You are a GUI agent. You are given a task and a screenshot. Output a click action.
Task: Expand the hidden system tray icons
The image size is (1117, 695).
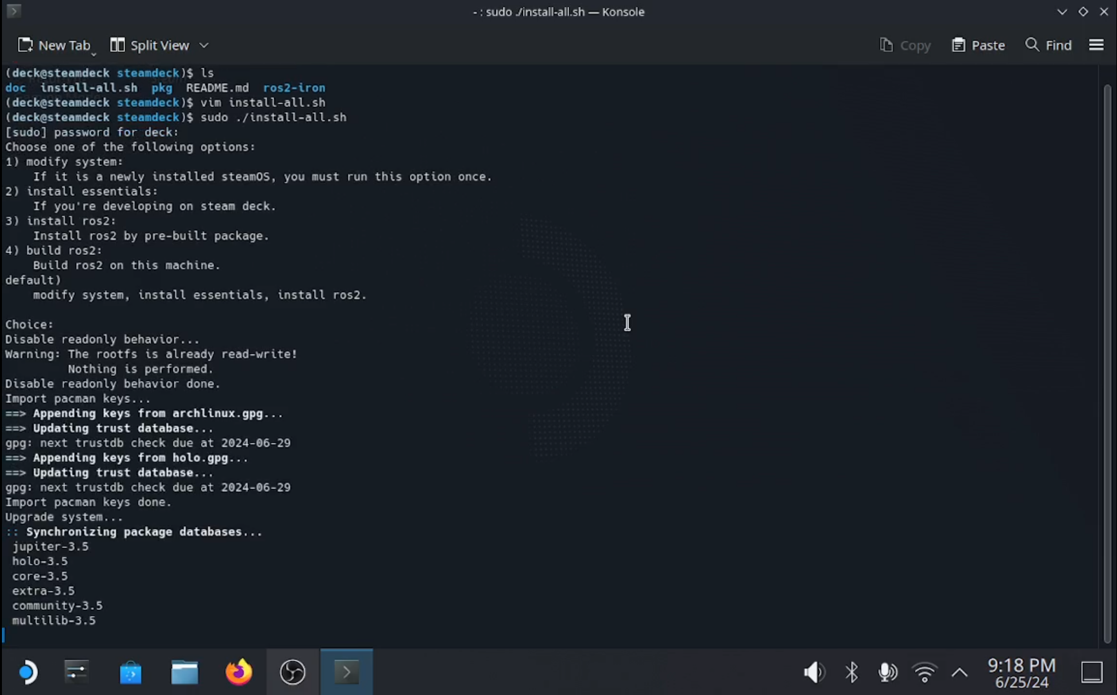pyautogui.click(x=959, y=672)
